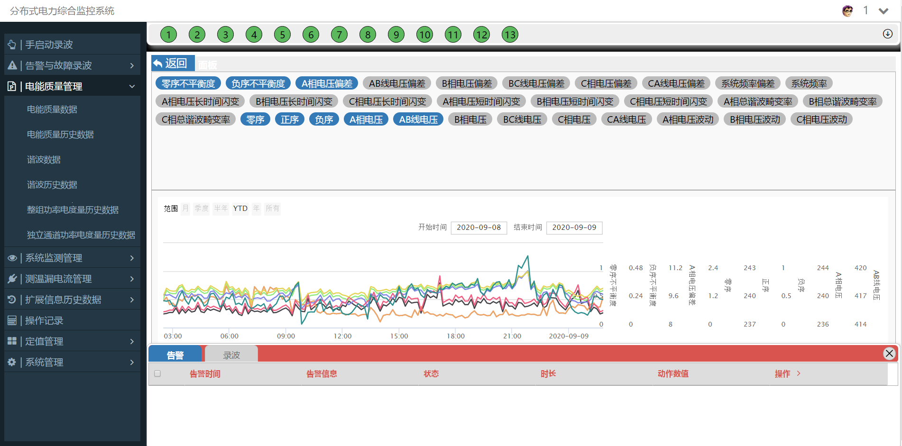Click the 操作记录 calculator icon
Screen dimensions: 902x446
click(12, 320)
